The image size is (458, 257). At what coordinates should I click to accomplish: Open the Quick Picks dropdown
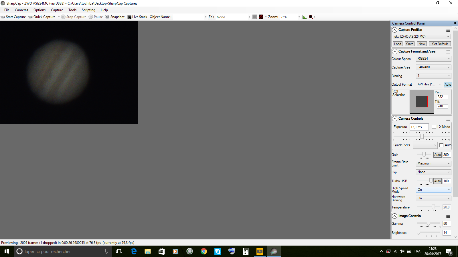[x=425, y=145]
